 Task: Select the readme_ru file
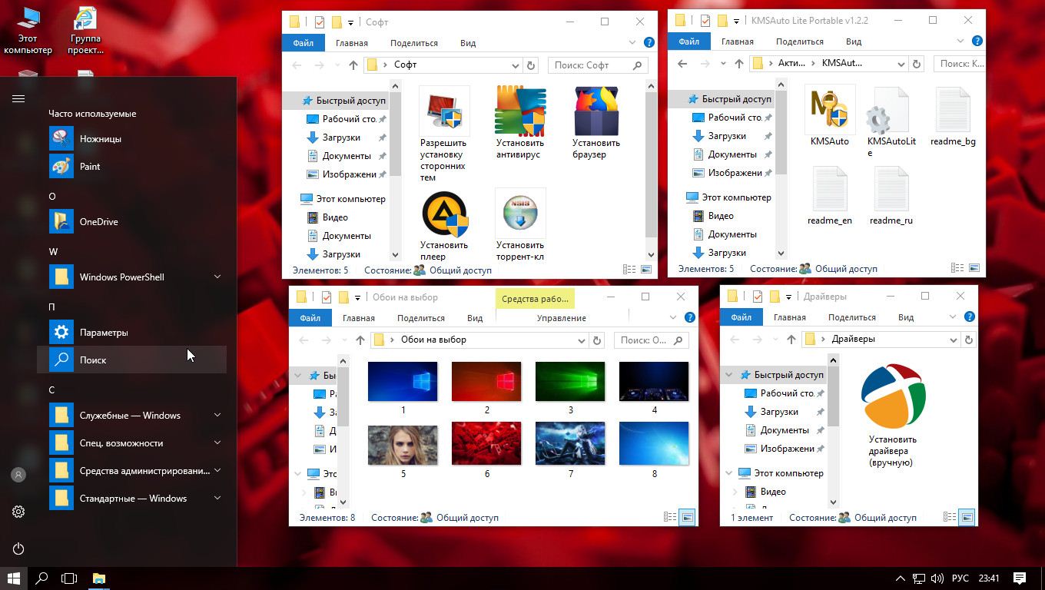(x=891, y=195)
